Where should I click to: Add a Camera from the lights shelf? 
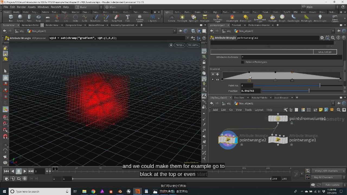click(171, 18)
